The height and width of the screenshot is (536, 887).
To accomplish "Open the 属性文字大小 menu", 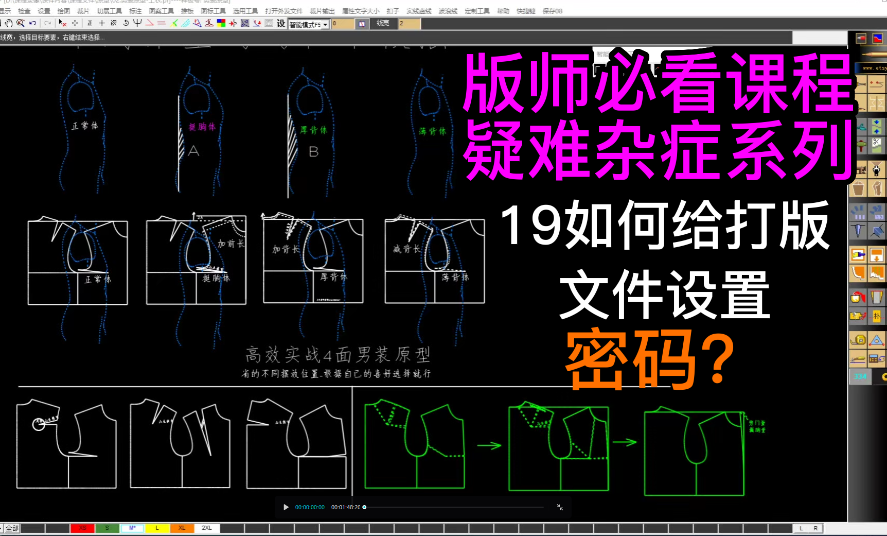I will (361, 11).
